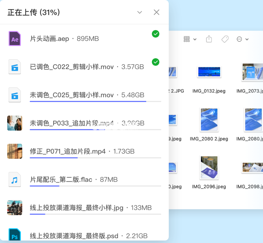Click the 正在上传 (31%) title

click(x=34, y=13)
